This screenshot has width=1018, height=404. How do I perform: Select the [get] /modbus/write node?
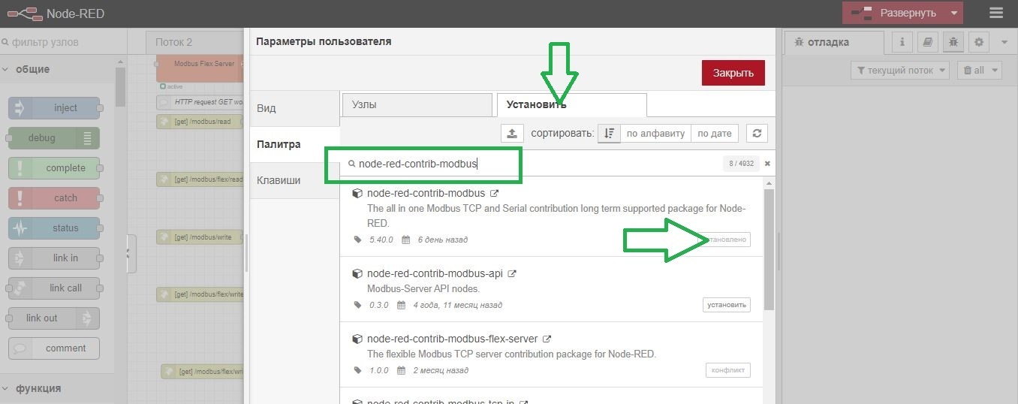pyautogui.click(x=200, y=237)
